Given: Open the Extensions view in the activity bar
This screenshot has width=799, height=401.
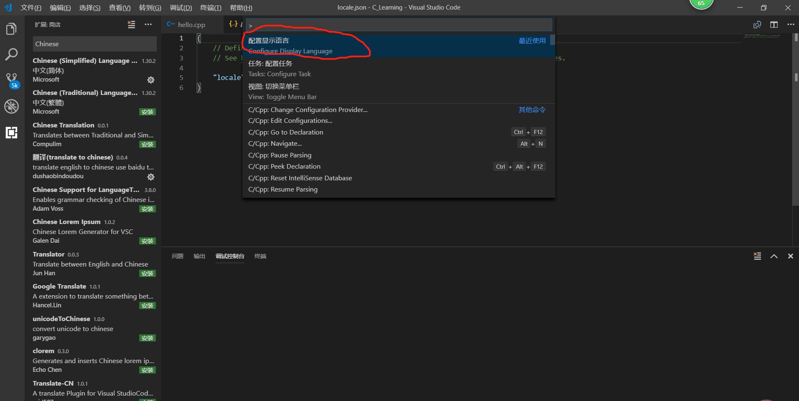Looking at the screenshot, I should coord(12,132).
